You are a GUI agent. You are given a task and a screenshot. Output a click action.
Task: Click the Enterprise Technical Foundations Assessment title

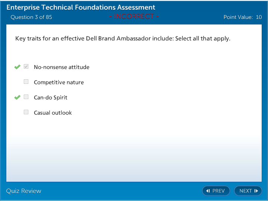pyautogui.click(x=81, y=7)
